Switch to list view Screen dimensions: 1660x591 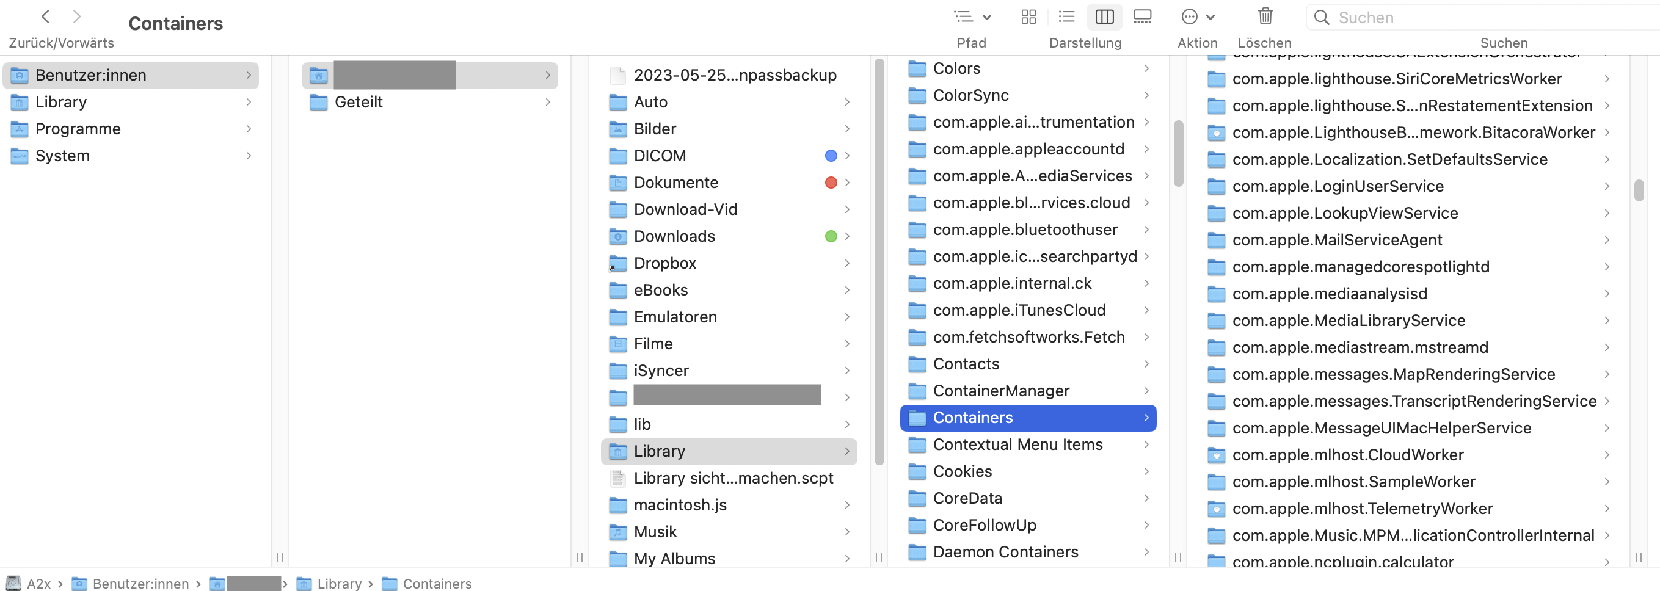click(1066, 16)
